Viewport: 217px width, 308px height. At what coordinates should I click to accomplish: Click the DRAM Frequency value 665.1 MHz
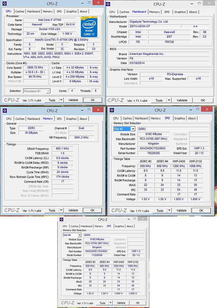[x=62, y=149]
